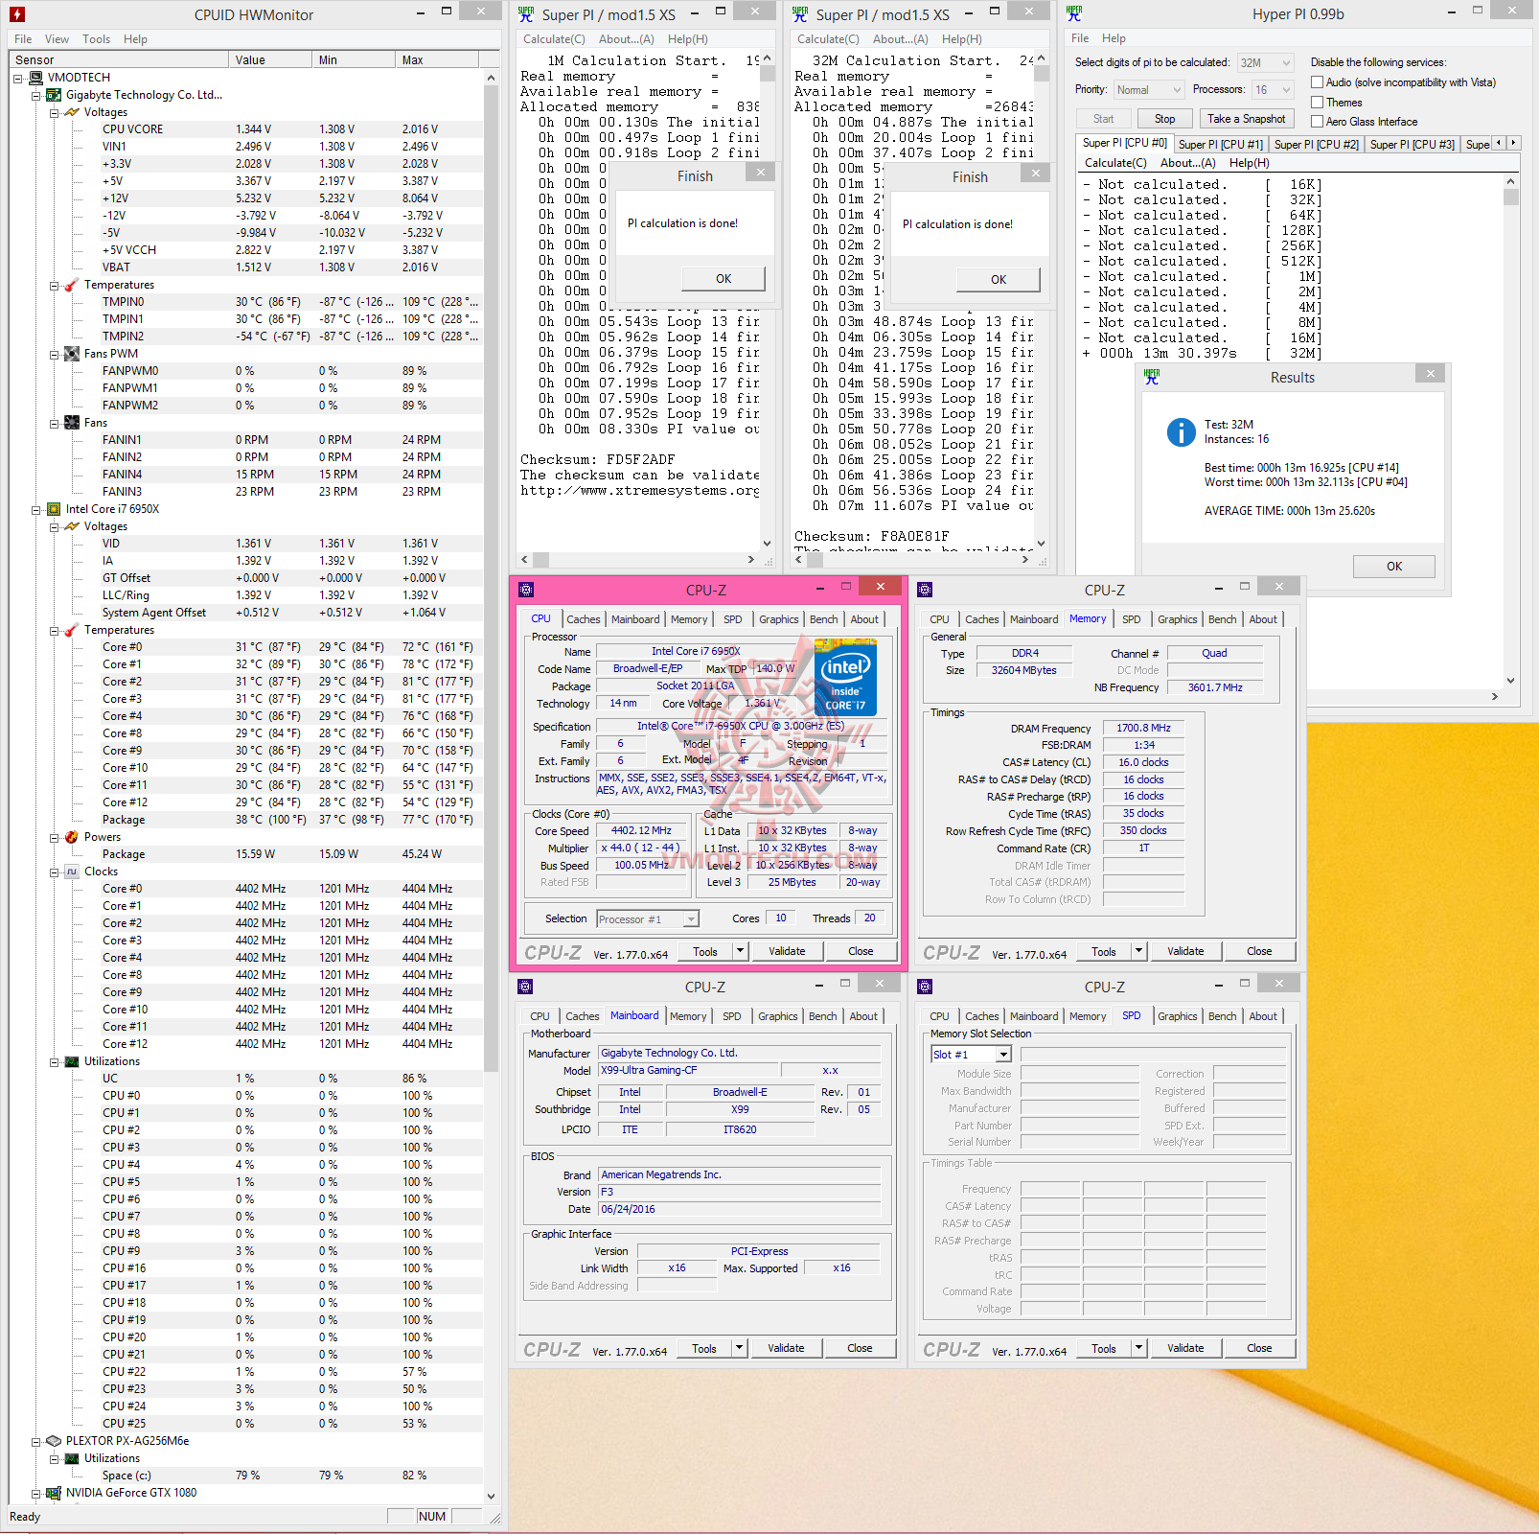Click the 1M Super PI window title icon
The width and height of the screenshot is (1539, 1534).
(x=526, y=14)
